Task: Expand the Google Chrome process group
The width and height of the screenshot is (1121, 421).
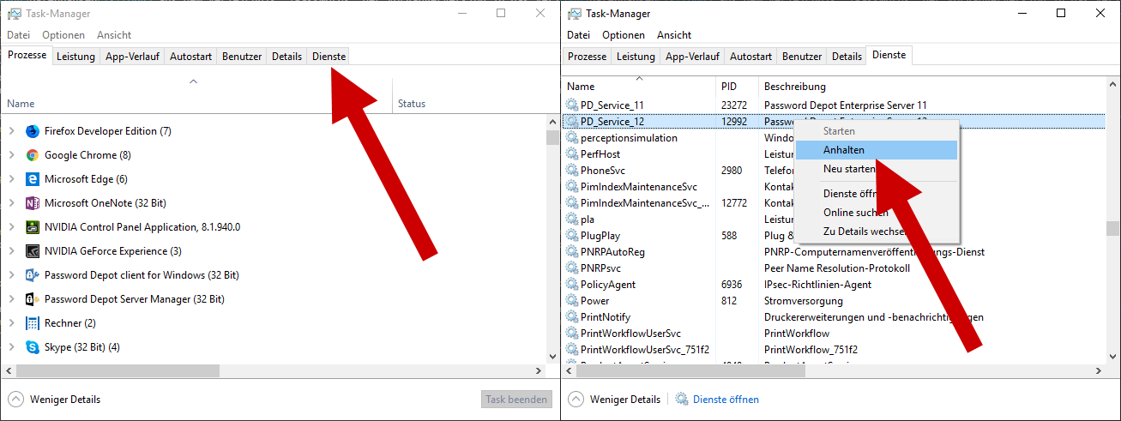Action: coord(11,155)
